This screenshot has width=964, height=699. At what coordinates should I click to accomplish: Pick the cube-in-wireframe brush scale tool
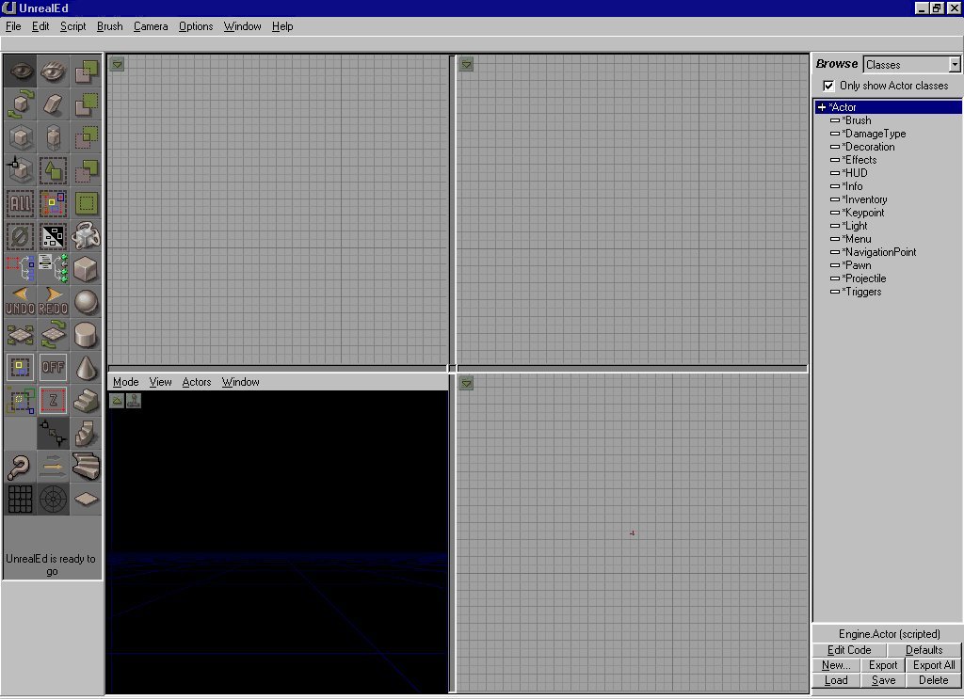coord(21,137)
